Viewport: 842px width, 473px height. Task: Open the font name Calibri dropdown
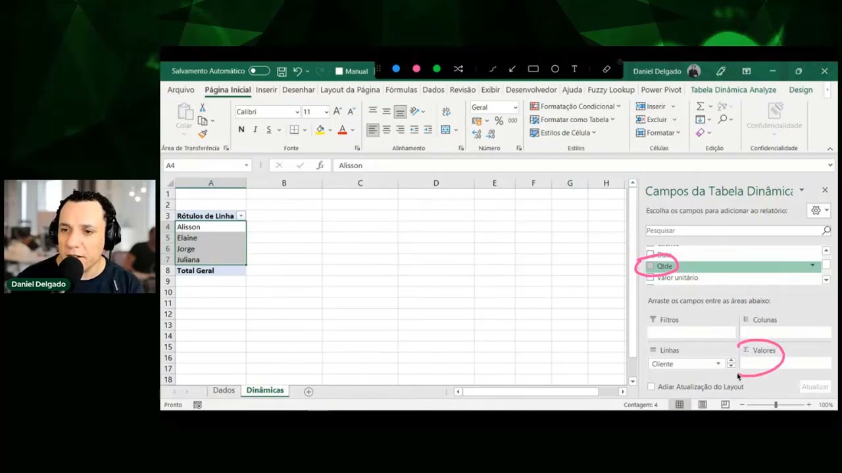[297, 112]
